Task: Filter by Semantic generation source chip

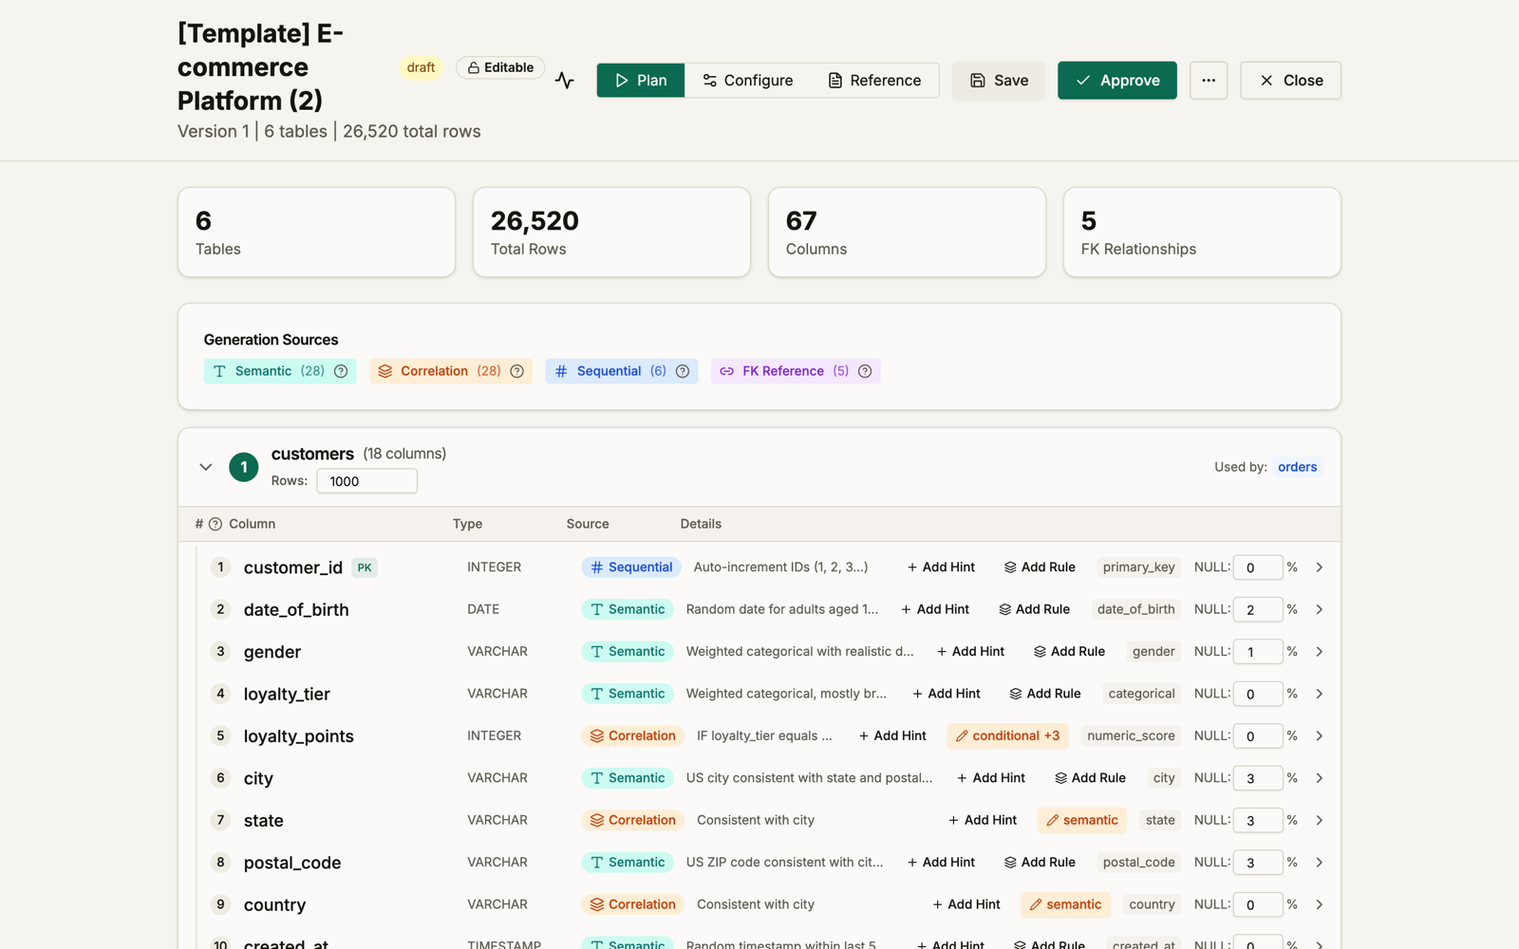Action: click(280, 371)
